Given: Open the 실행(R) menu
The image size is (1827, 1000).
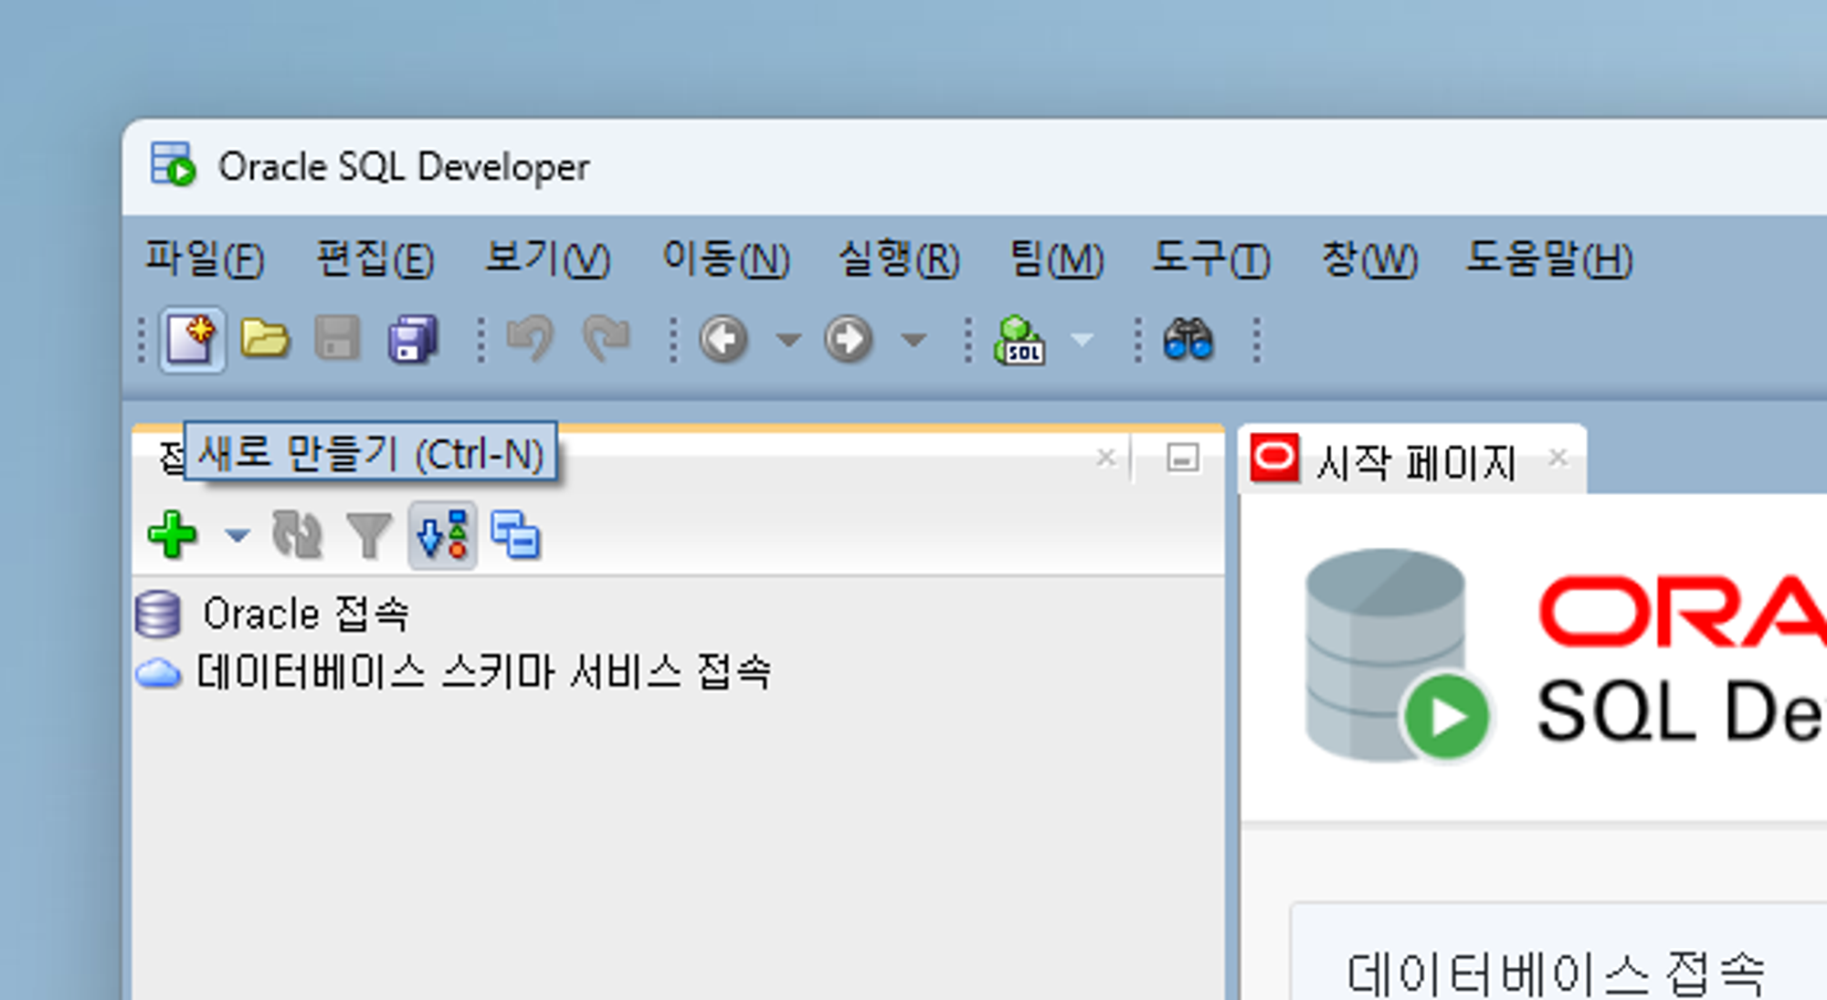Looking at the screenshot, I should (900, 259).
